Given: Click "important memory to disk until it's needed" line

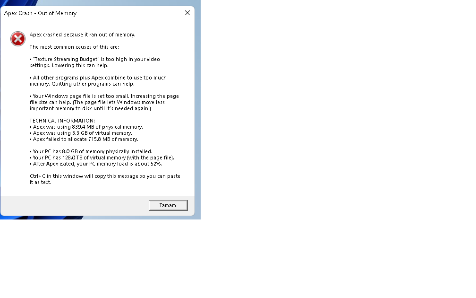Looking at the screenshot, I should [90, 109].
